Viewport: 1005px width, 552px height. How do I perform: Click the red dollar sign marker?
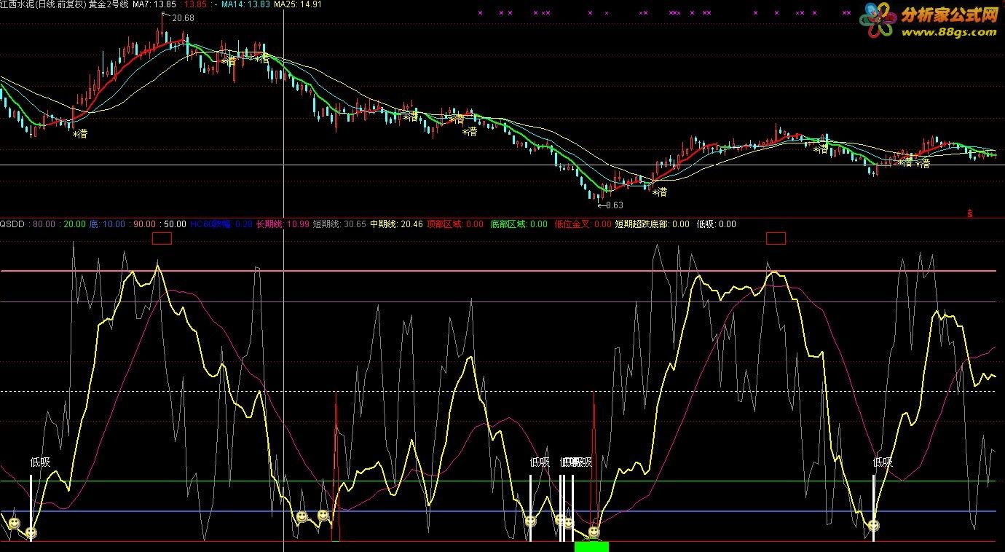tap(970, 213)
